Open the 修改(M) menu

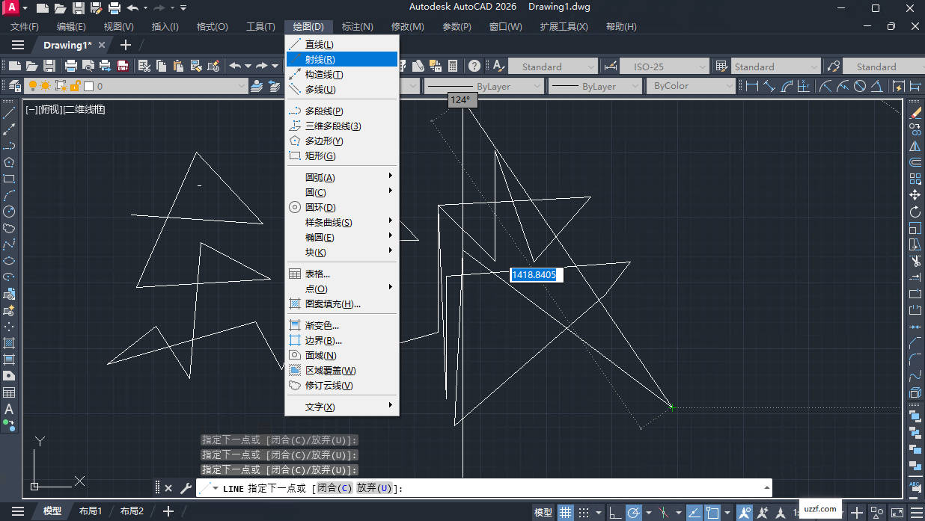406,26
